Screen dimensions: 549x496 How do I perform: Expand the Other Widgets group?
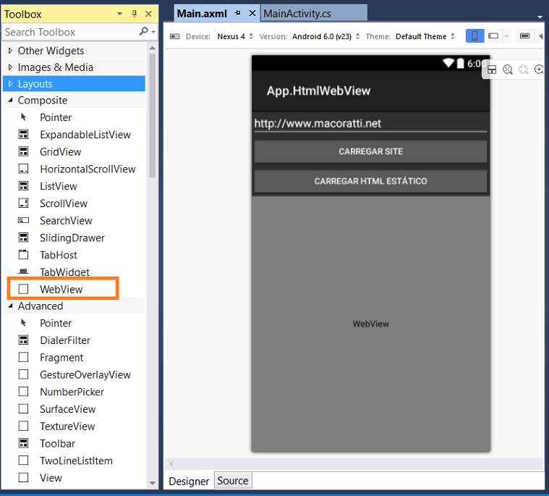pos(10,51)
